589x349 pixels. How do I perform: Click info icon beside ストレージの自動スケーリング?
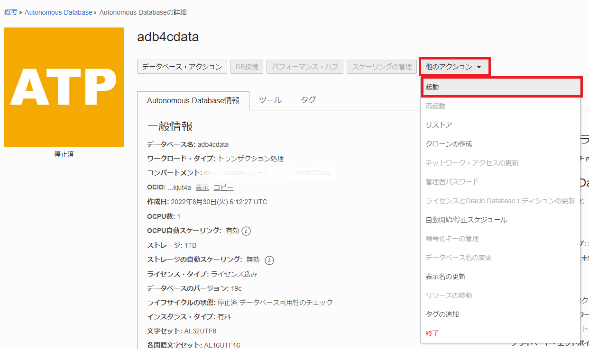(x=269, y=260)
